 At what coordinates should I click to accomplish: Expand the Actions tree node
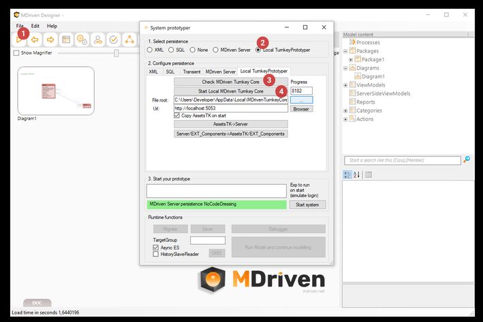click(345, 119)
